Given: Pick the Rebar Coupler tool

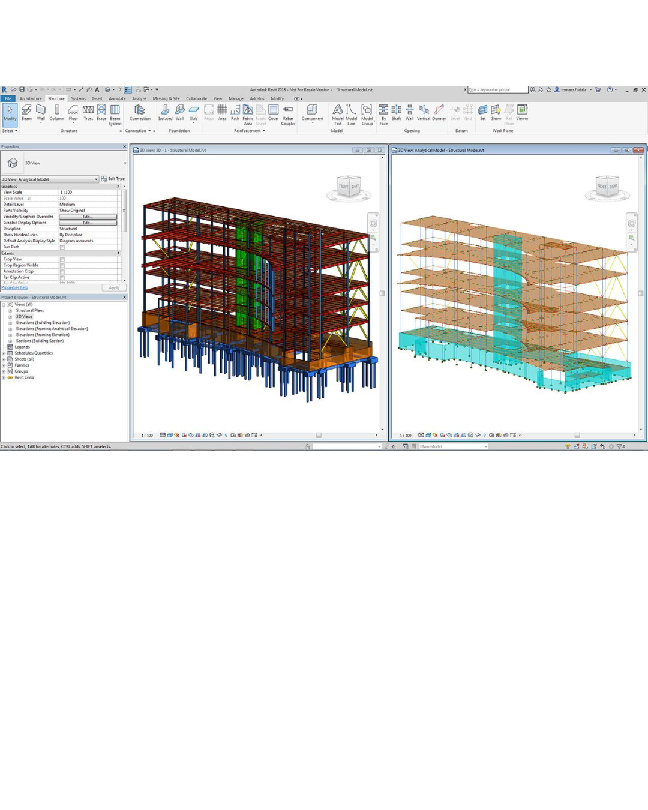Looking at the screenshot, I should (288, 115).
